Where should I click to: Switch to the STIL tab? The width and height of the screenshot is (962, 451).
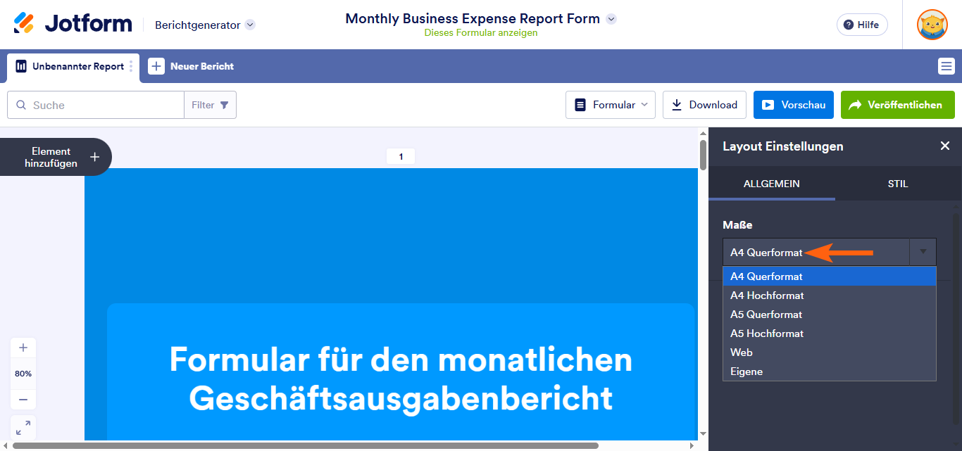(x=898, y=184)
